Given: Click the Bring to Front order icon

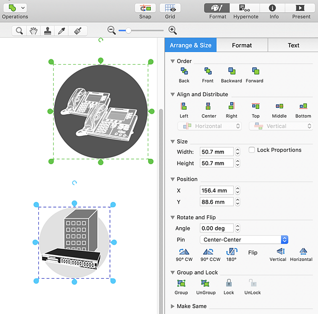Looking at the screenshot, I should [x=208, y=72].
